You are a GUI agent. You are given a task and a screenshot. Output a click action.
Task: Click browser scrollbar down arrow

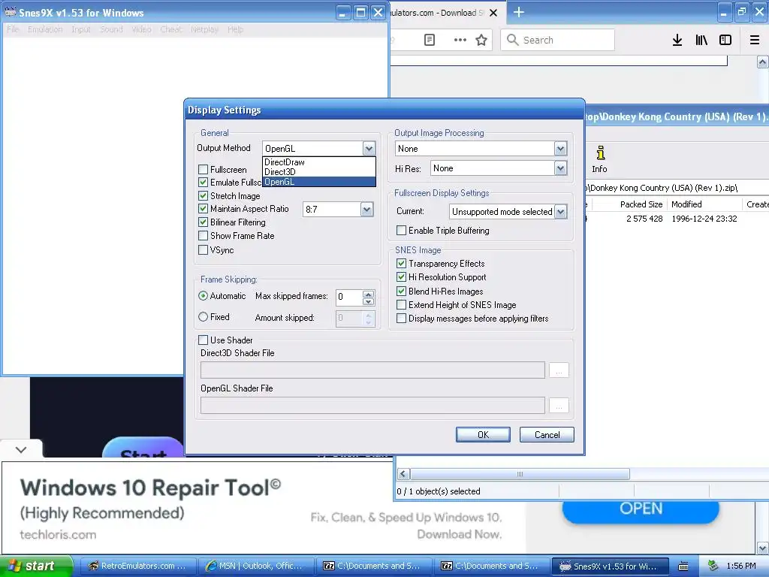pyautogui.click(x=762, y=548)
